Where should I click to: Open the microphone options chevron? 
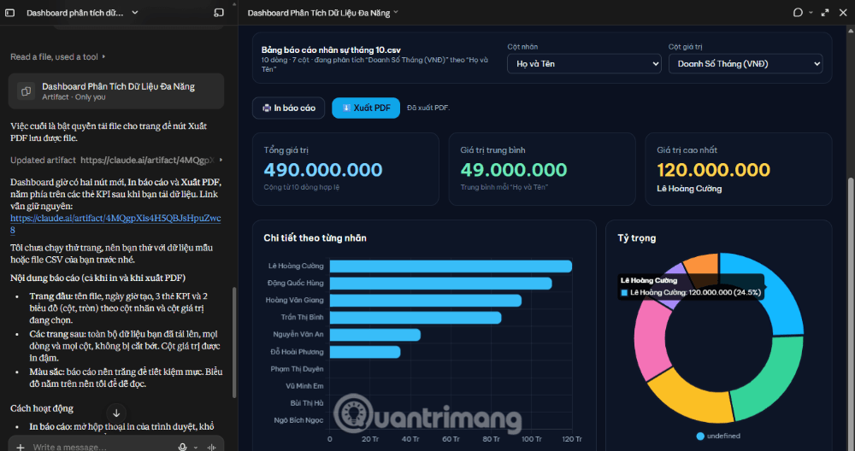(x=196, y=448)
